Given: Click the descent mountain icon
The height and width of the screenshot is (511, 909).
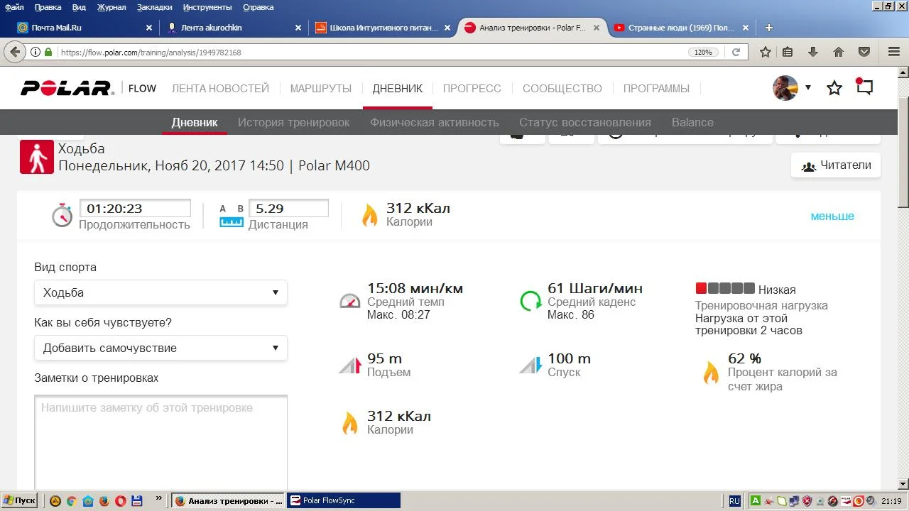Looking at the screenshot, I should tap(530, 366).
